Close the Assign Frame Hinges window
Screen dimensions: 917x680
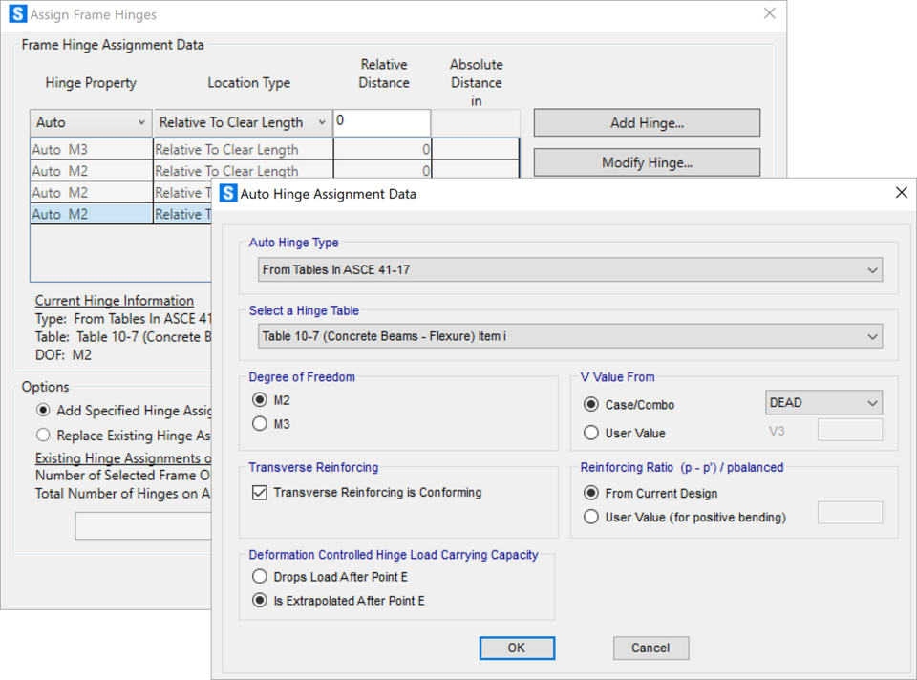[770, 13]
